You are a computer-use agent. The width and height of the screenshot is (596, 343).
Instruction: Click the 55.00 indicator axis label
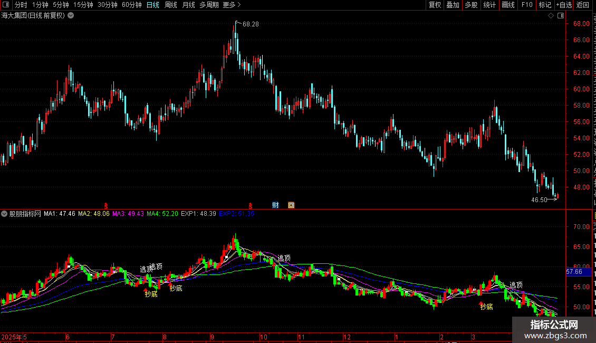pyautogui.click(x=581, y=287)
